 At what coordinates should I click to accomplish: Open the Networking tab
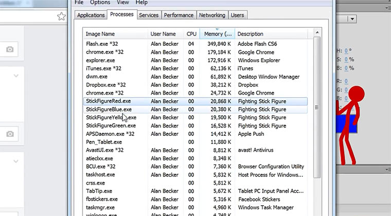point(212,15)
